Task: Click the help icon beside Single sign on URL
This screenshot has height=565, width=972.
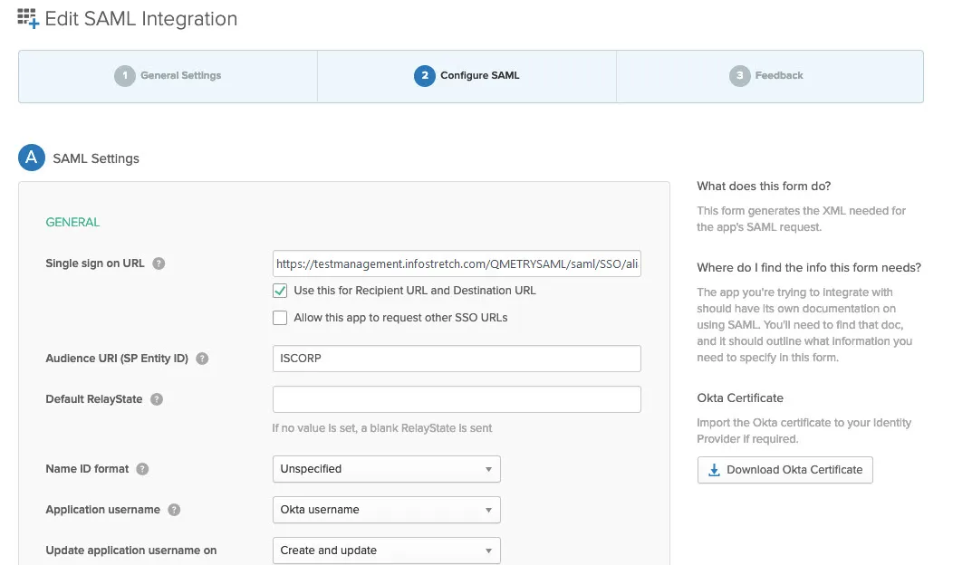Action: tap(159, 263)
